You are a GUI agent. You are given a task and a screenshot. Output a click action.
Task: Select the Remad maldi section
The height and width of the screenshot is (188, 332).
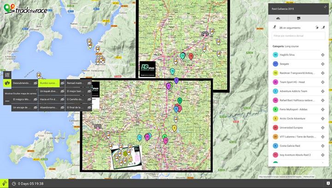(x=75, y=83)
